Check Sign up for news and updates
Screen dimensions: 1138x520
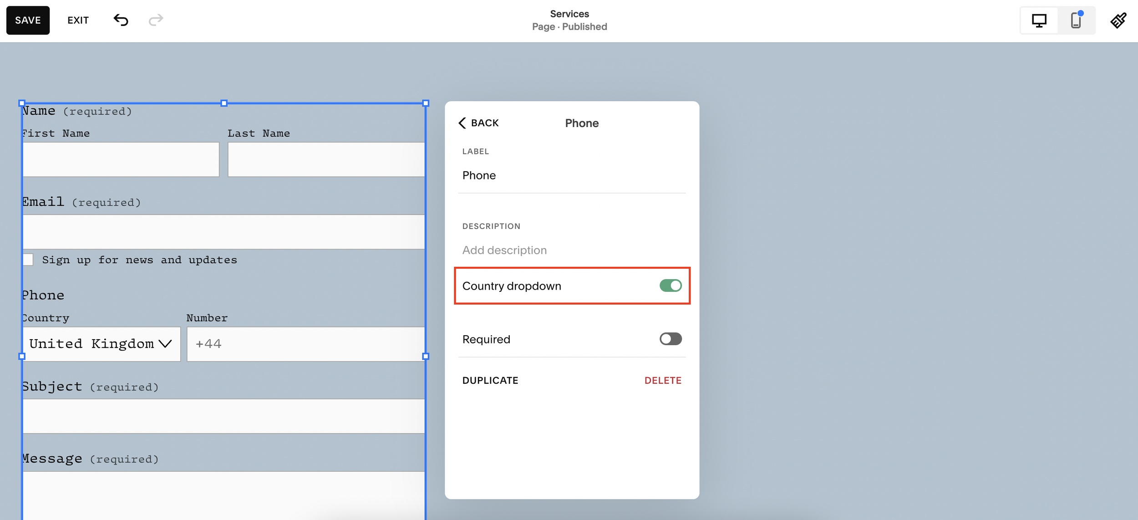pyautogui.click(x=28, y=260)
